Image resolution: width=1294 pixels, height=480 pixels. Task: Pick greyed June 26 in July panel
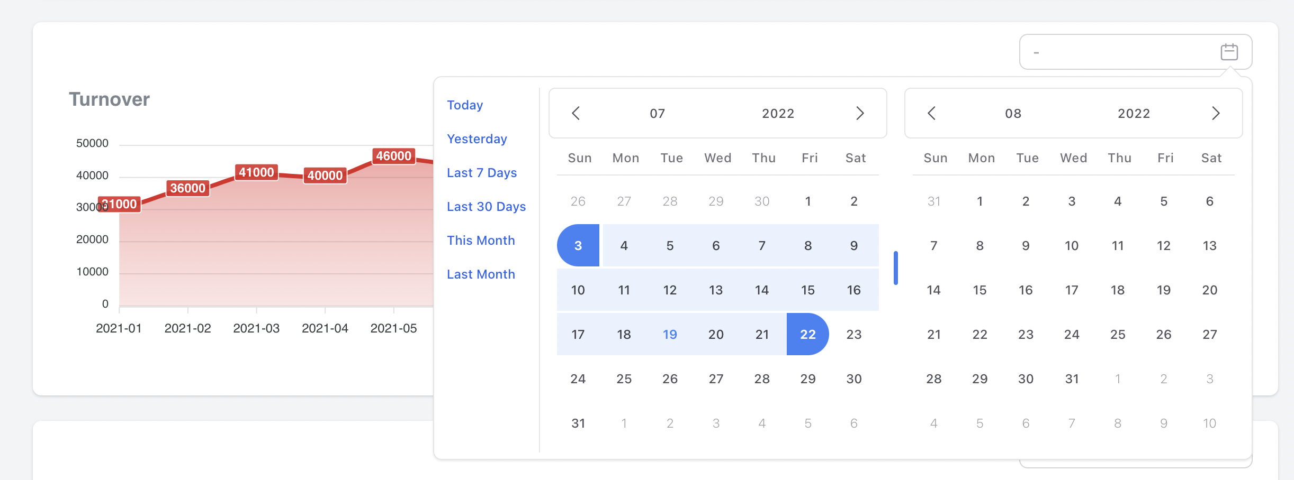click(578, 201)
